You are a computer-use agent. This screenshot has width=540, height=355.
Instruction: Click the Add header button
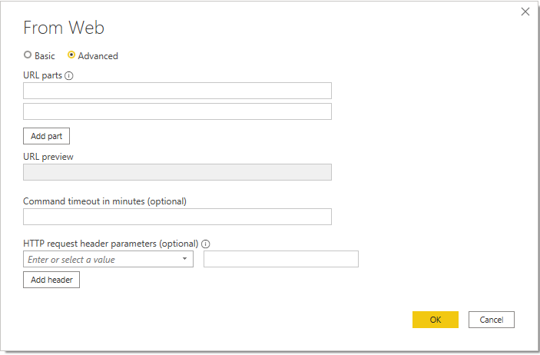point(51,280)
